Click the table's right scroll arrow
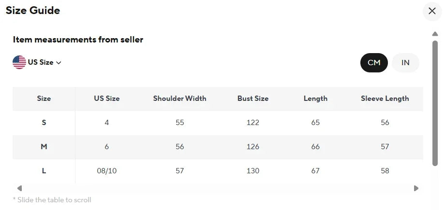 416,188
